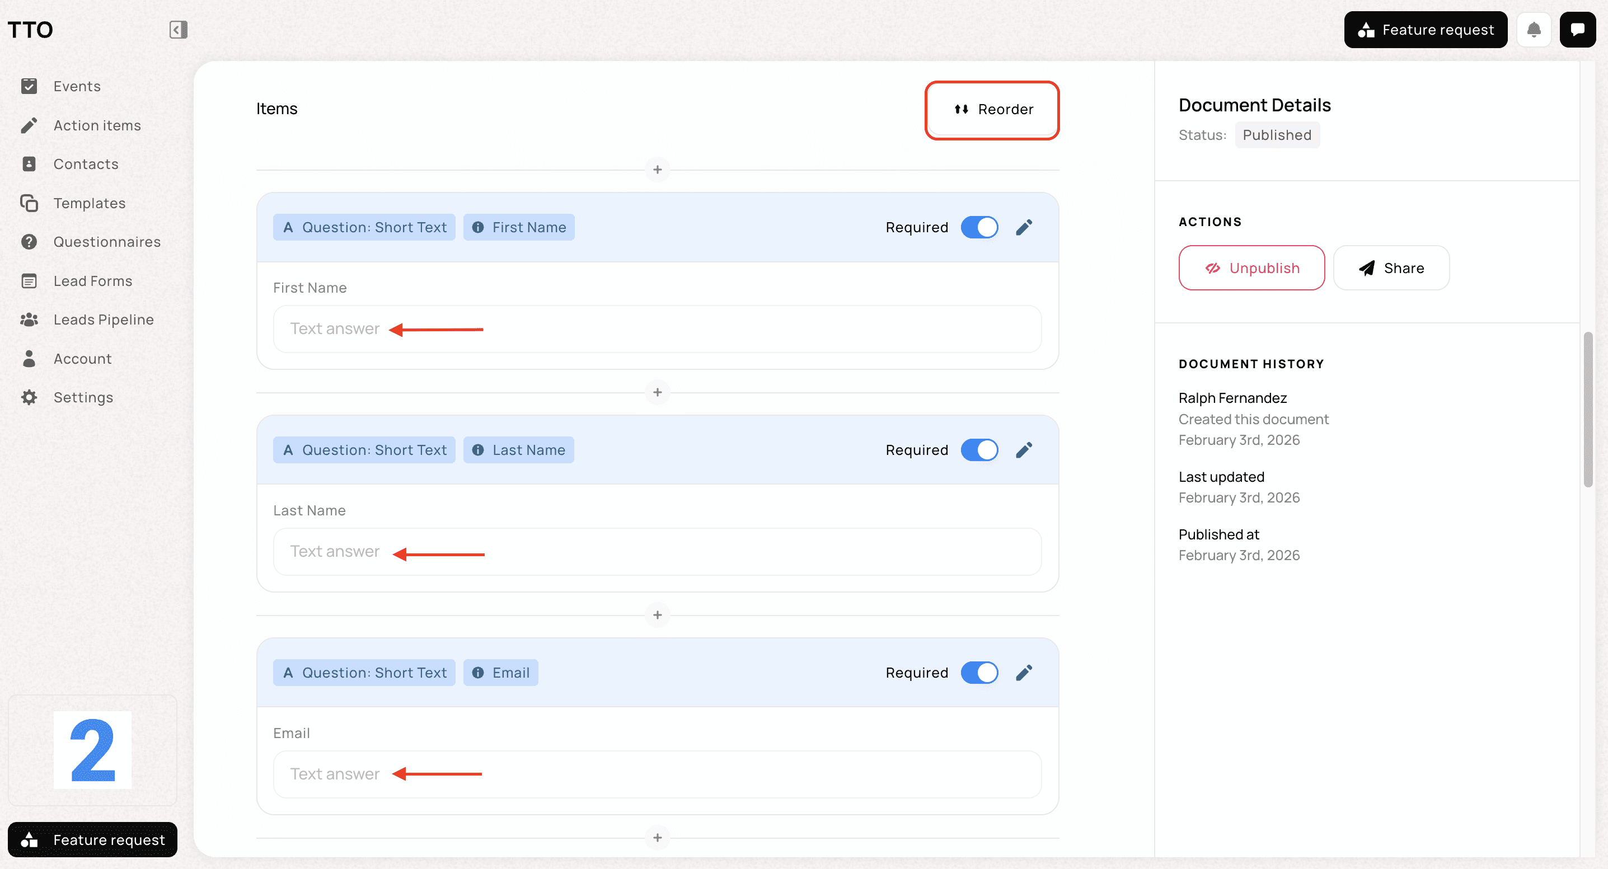Image resolution: width=1608 pixels, height=869 pixels.
Task: Edit the Last Name question pencil
Action: pos(1024,450)
